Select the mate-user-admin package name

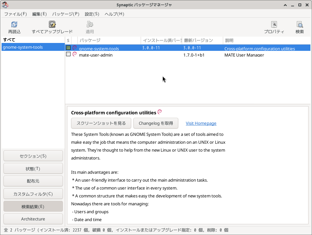point(96,55)
